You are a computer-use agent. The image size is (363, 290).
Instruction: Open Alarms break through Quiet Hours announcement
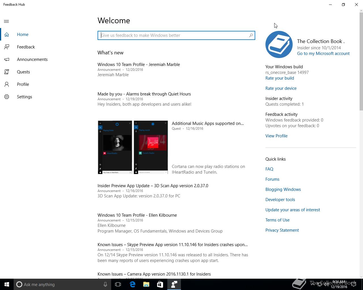tap(144, 94)
